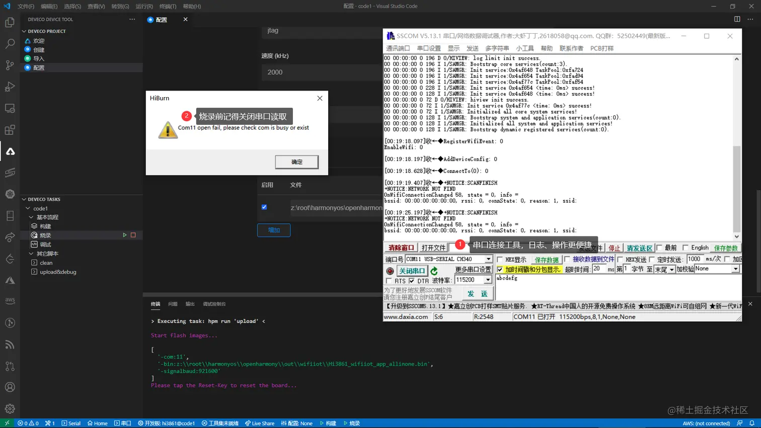Screen dimensions: 761x428
Task: Close the terminal panel with X
Action: (x=750, y=304)
